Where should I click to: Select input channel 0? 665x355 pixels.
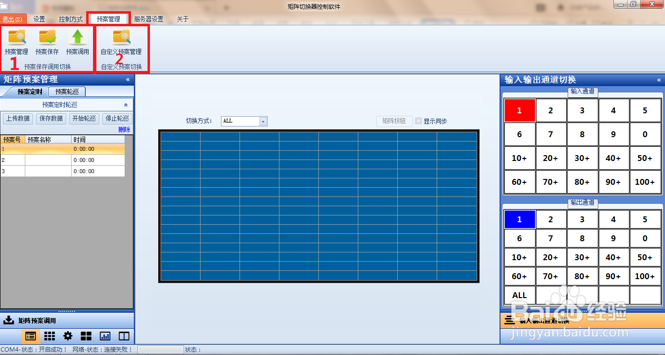point(645,134)
